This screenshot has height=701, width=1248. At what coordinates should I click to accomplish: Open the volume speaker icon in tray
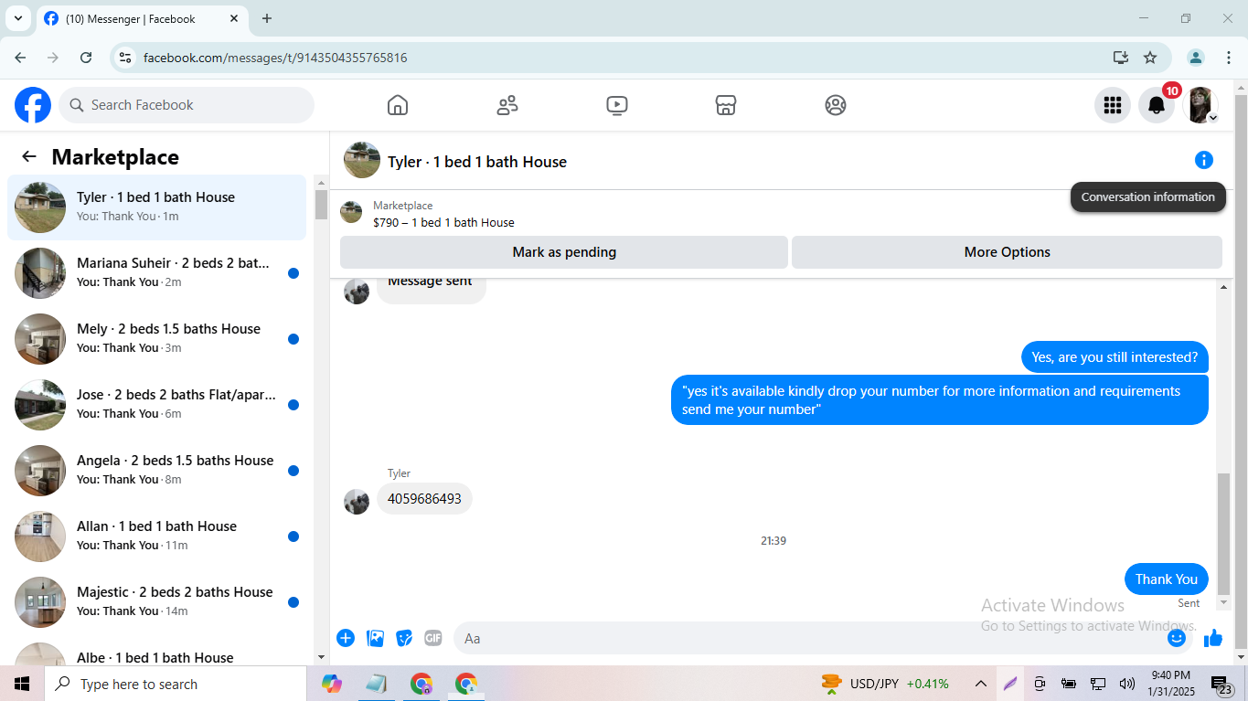pyautogui.click(x=1126, y=684)
